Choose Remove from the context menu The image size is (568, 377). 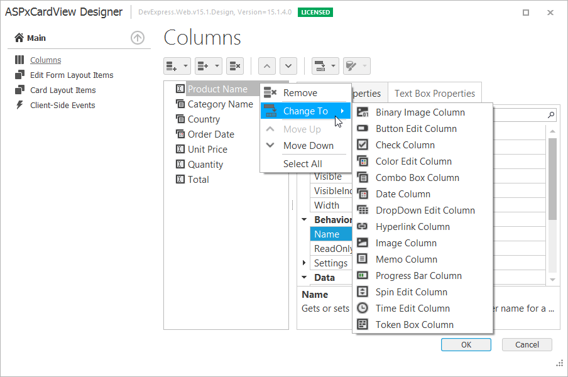[x=306, y=93]
